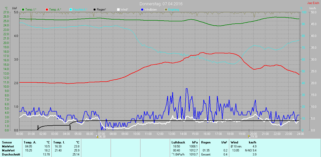Toggle the black Regen legend square

coord(95,10)
